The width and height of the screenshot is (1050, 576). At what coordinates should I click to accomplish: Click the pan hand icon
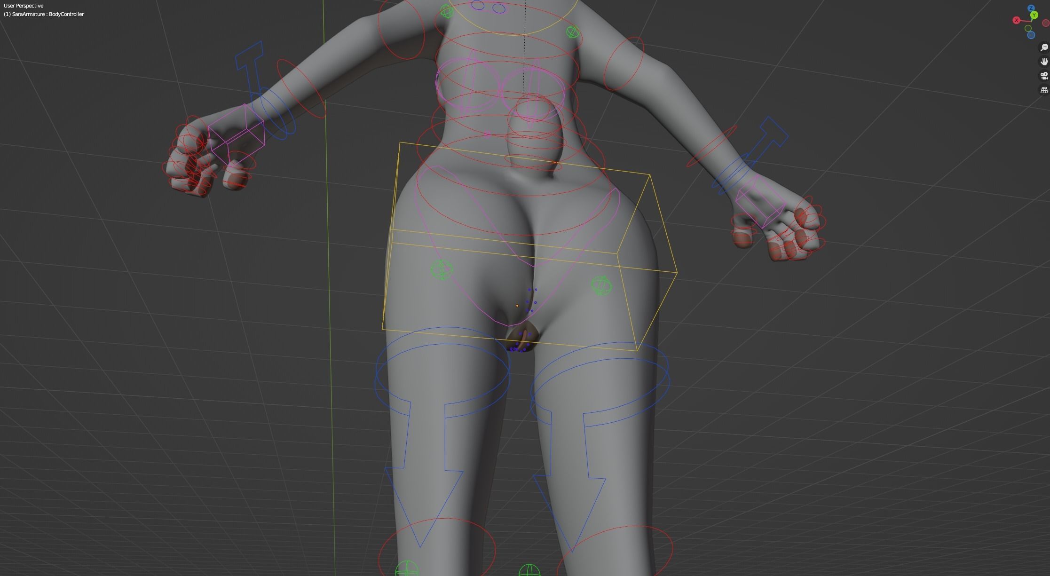coord(1044,62)
